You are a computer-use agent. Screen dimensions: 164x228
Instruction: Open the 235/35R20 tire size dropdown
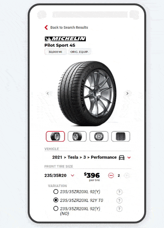point(72,175)
